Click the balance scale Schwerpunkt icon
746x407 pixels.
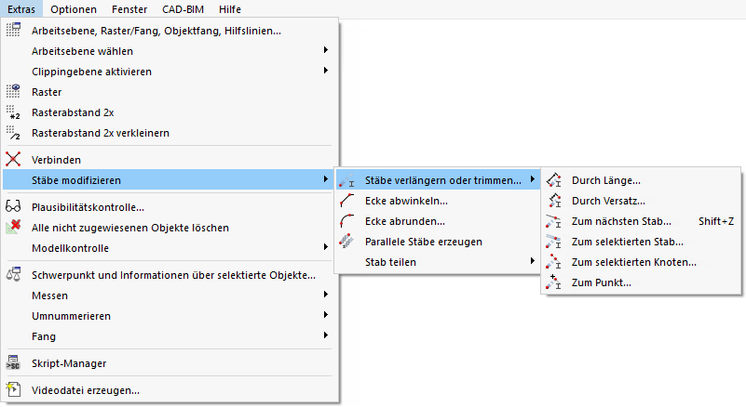(13, 274)
